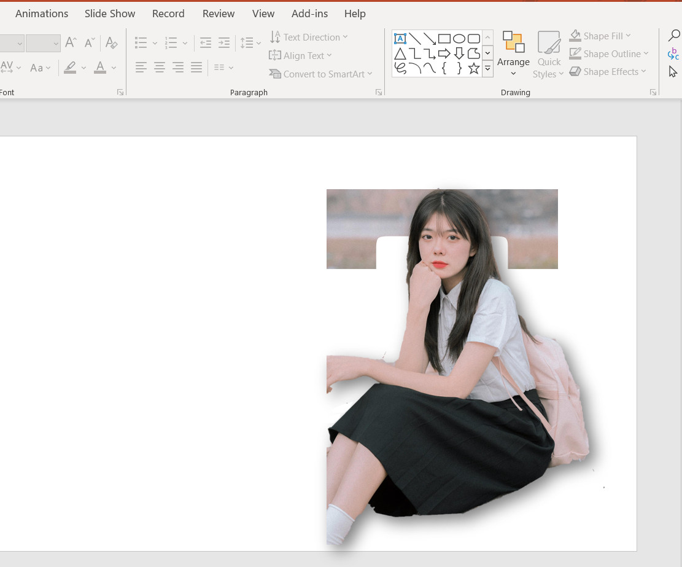Increase font size with the larger A icon

tap(71, 42)
